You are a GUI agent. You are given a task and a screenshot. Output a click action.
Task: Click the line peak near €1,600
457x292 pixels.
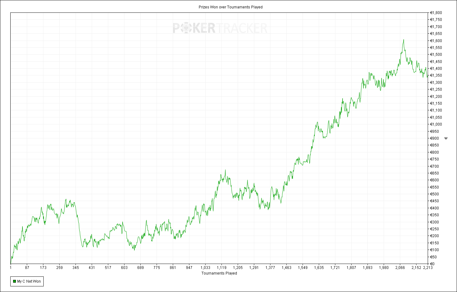click(x=403, y=40)
